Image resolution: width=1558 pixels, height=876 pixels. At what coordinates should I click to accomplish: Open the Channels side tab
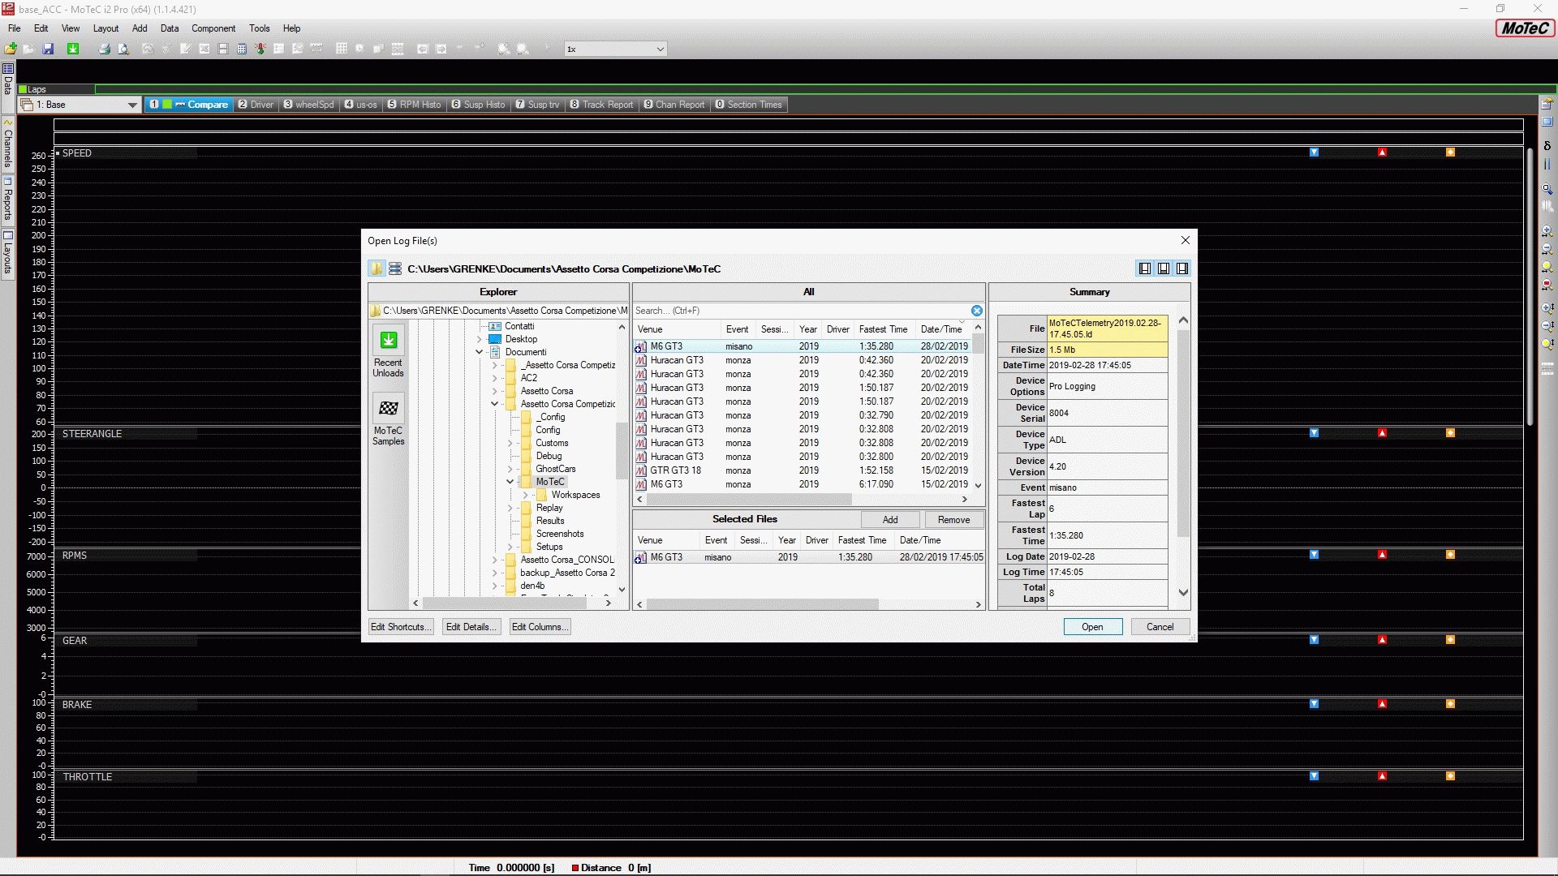8,145
